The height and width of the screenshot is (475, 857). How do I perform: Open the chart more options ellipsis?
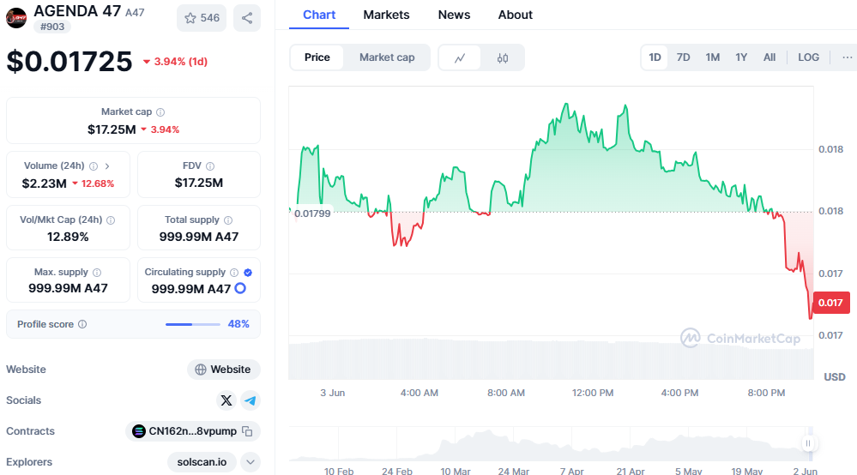click(848, 57)
